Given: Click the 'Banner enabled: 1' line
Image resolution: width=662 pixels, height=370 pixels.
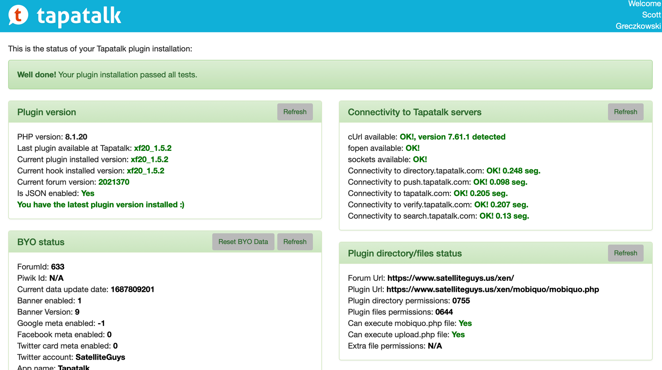Looking at the screenshot, I should (49, 301).
